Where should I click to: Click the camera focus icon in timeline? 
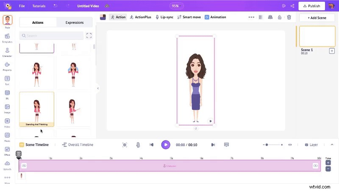tap(125, 145)
